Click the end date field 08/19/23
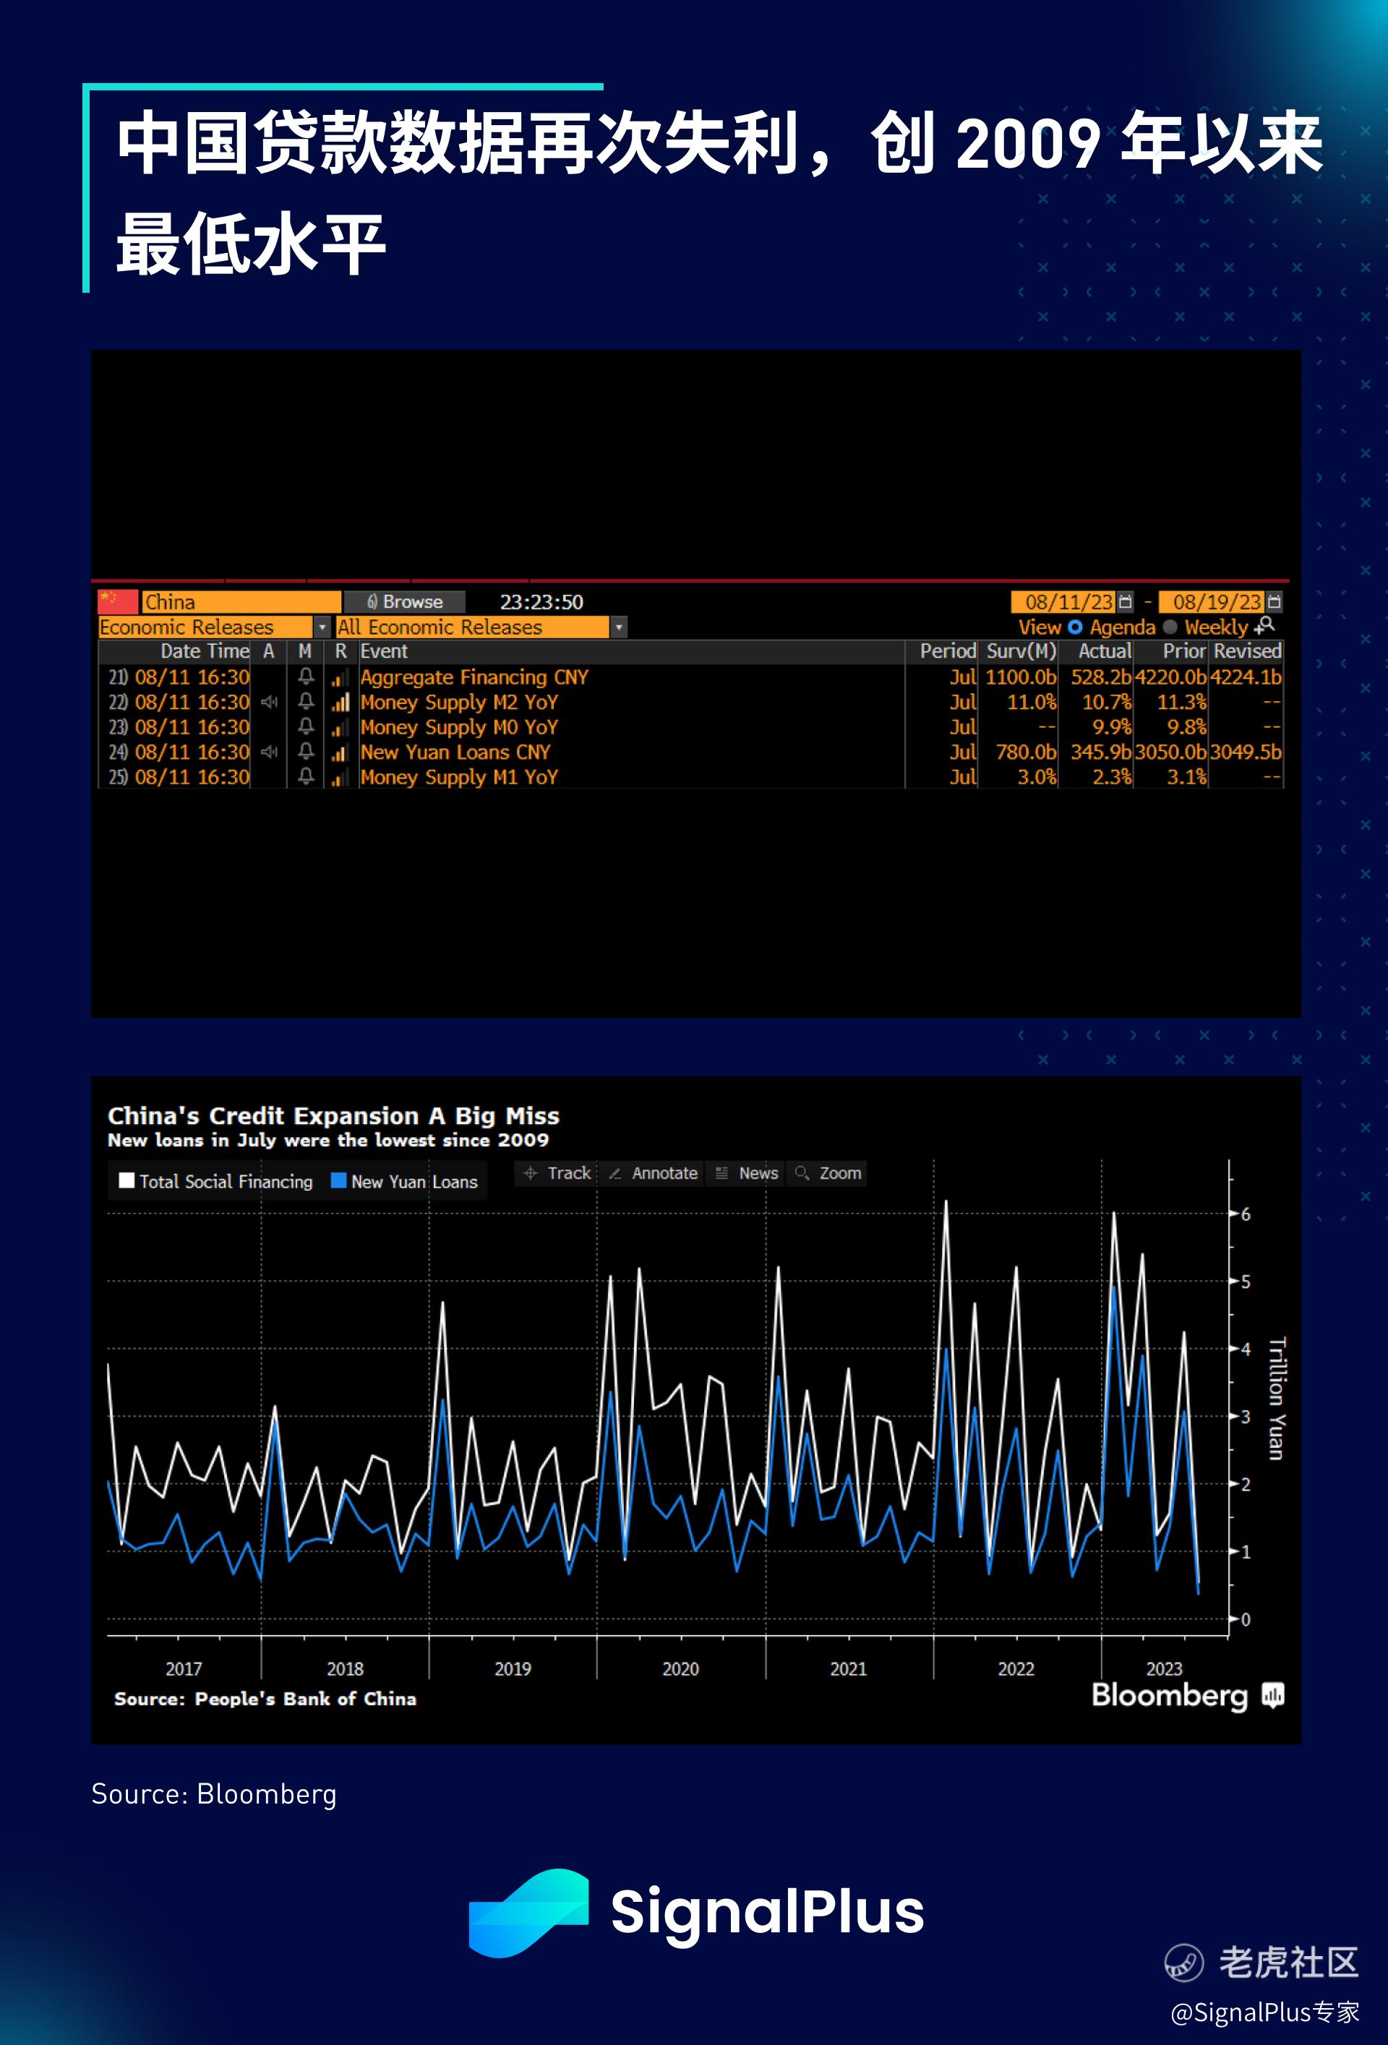The width and height of the screenshot is (1388, 2045). click(1211, 601)
